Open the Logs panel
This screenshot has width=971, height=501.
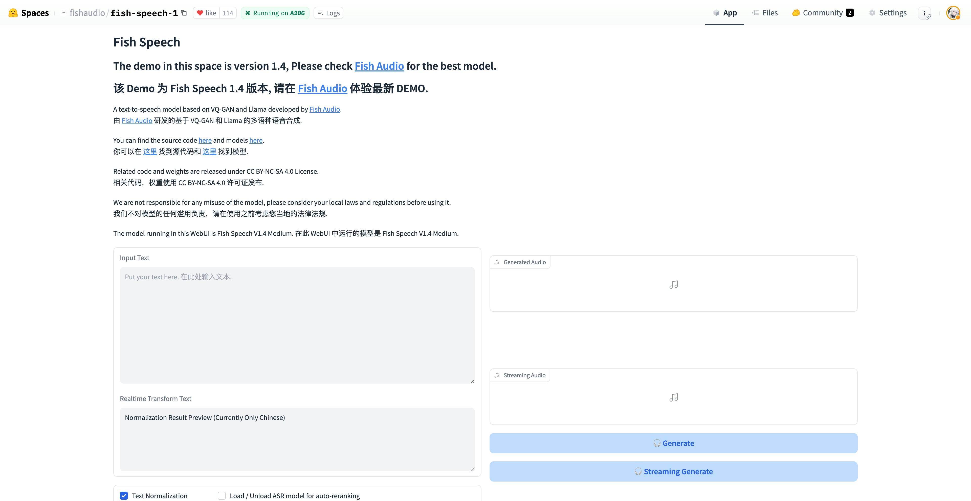[x=328, y=13]
